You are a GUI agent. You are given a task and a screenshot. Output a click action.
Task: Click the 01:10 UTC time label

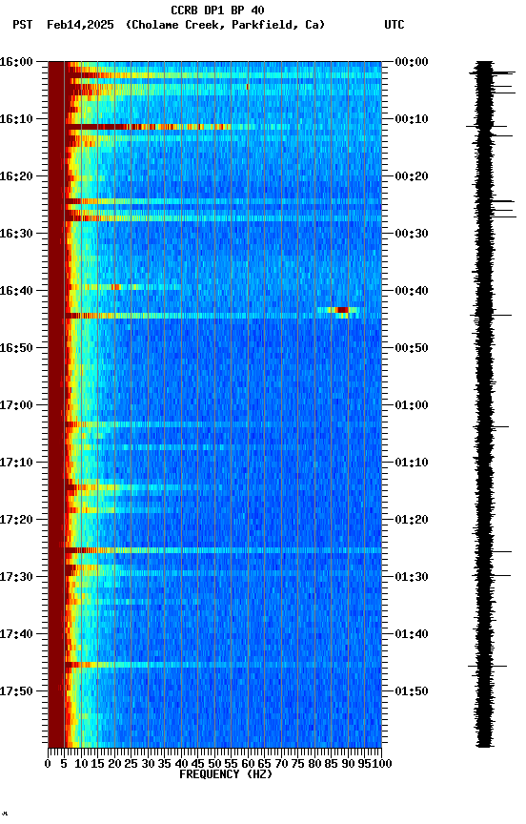tap(412, 463)
